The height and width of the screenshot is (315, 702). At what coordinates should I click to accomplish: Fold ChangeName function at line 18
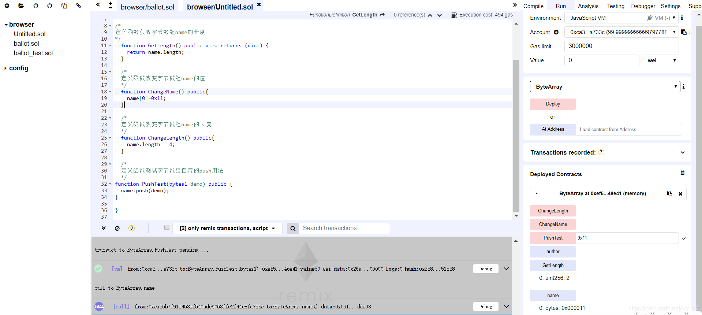pos(110,92)
